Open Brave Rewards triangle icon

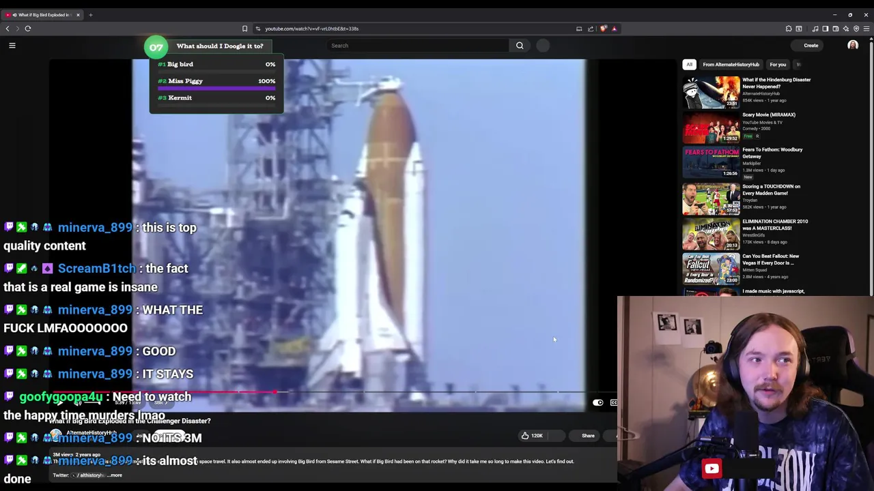point(614,29)
